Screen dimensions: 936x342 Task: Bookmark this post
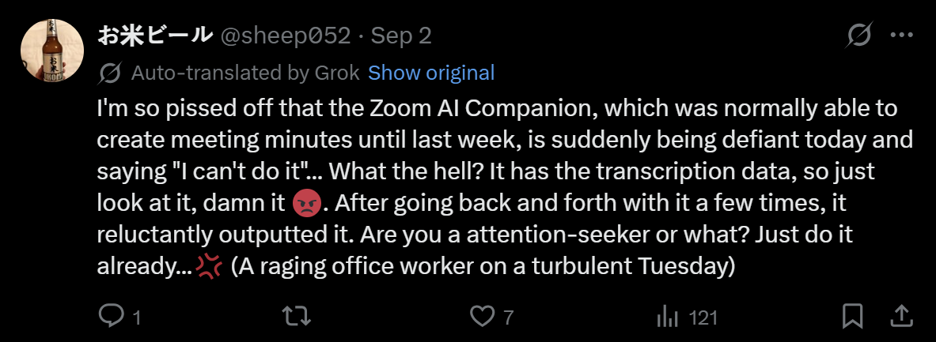point(852,317)
